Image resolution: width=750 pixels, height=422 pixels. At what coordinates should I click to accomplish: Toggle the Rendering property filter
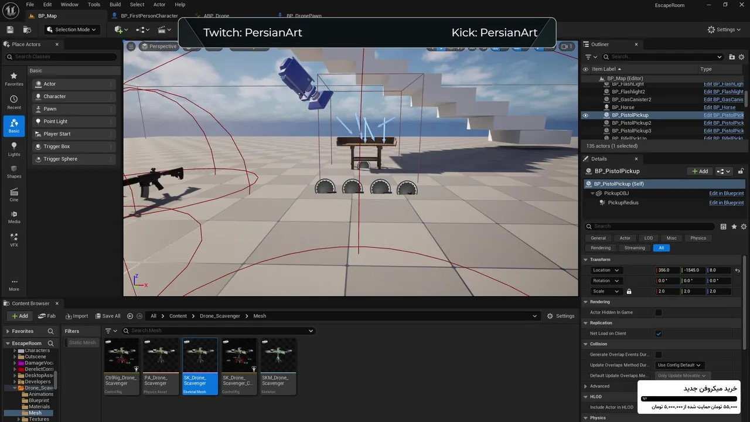click(x=601, y=248)
